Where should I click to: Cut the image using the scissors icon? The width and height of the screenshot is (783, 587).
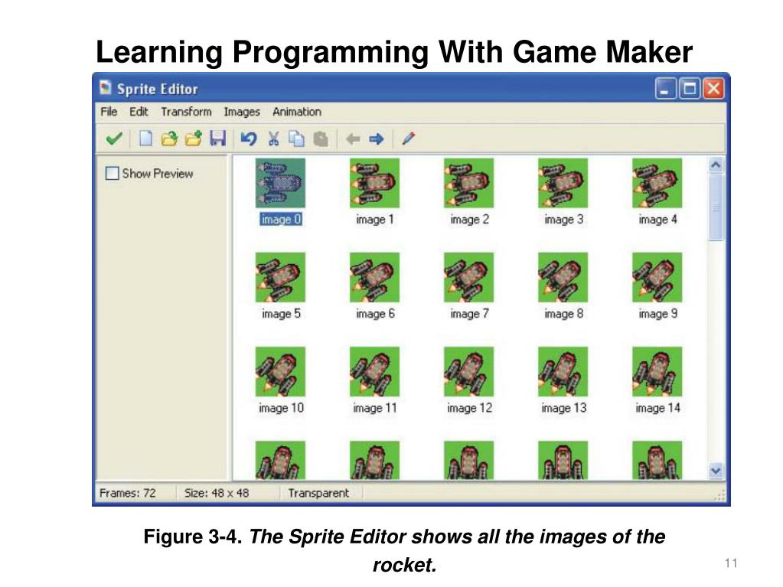(273, 139)
